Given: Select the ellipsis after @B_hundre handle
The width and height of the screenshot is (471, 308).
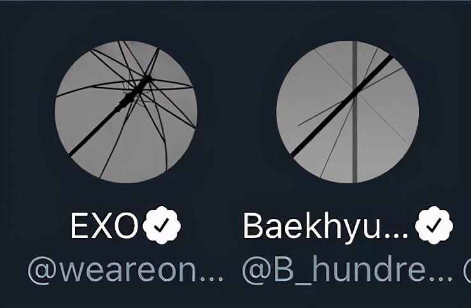Looking at the screenshot, I should tap(441, 279).
